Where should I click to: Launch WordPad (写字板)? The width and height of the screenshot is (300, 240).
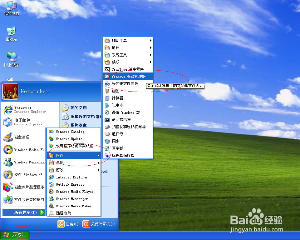point(128,148)
